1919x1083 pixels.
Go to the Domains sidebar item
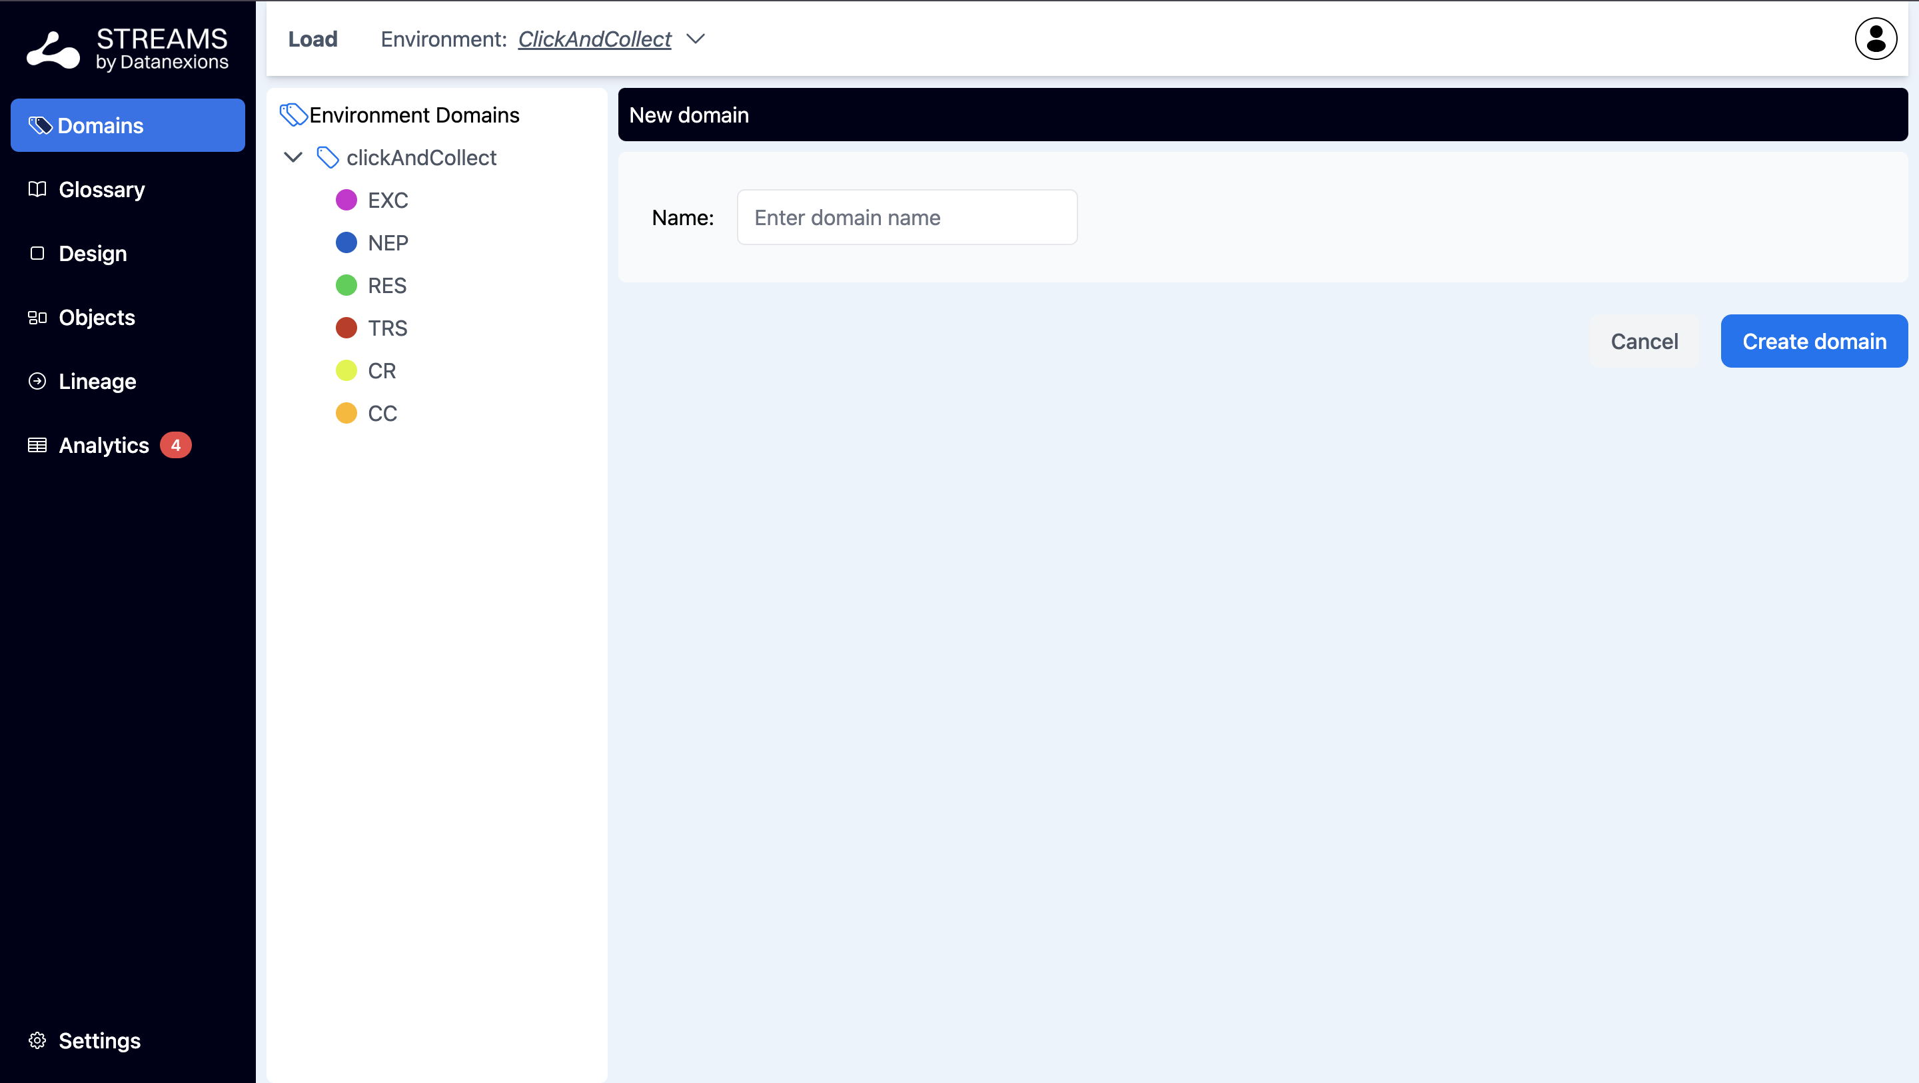point(127,125)
